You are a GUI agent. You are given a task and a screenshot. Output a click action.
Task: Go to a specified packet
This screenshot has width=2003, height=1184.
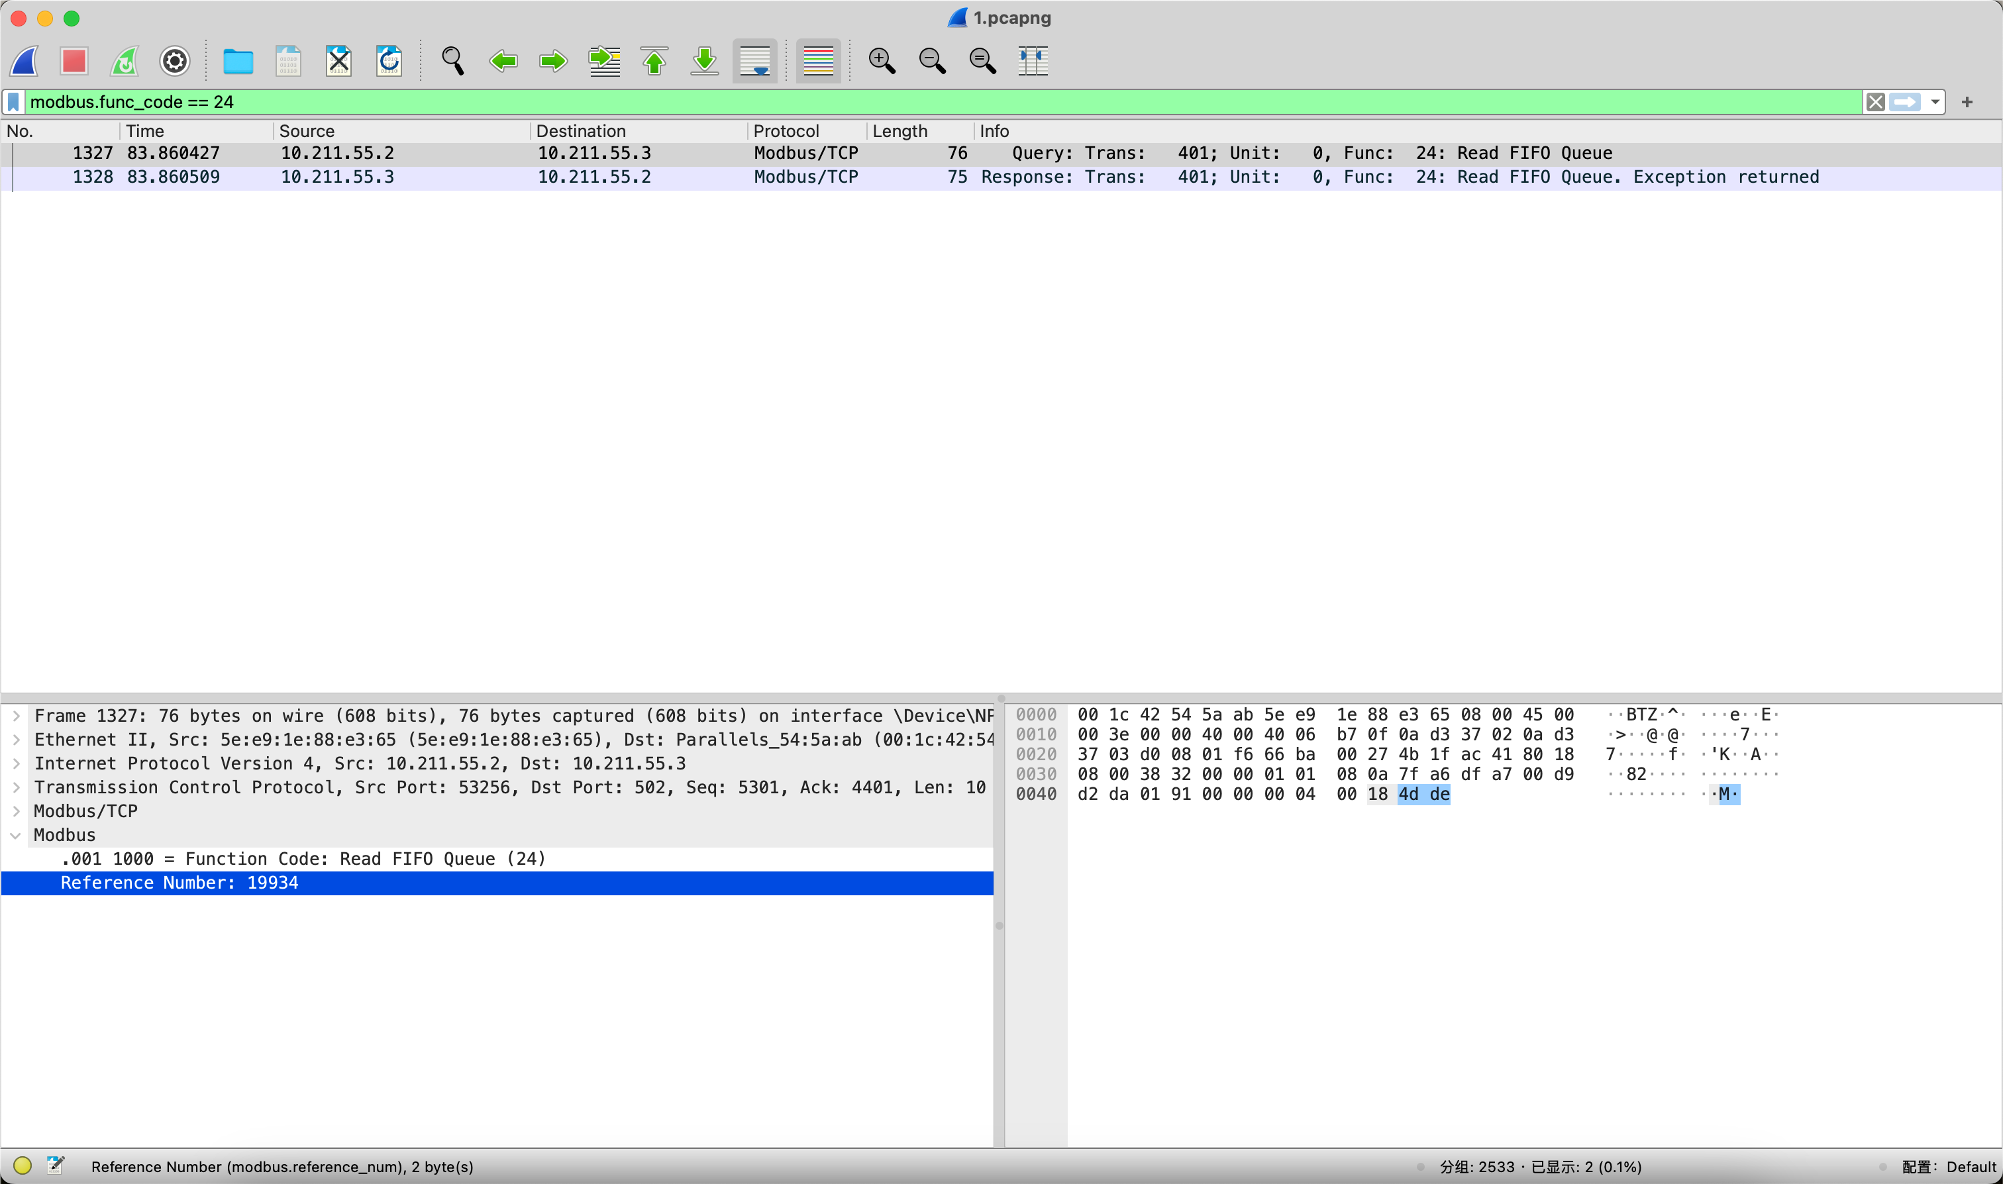tap(604, 61)
